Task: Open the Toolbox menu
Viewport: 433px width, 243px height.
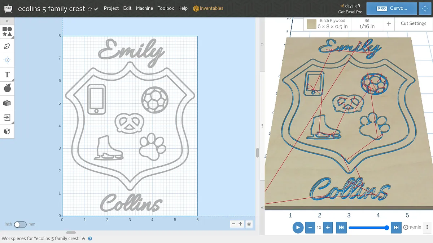Action: [166, 8]
